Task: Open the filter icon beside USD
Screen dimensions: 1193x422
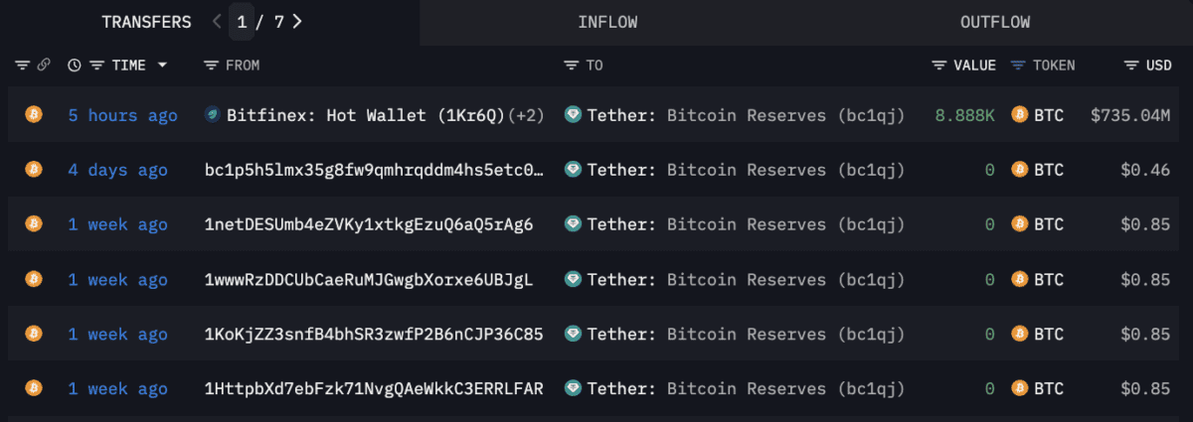Action: coord(1131,66)
